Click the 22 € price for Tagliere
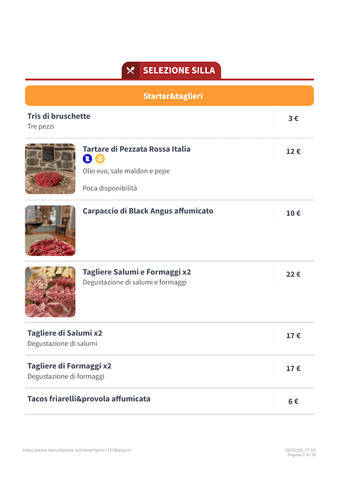The height and width of the screenshot is (480, 339). (293, 274)
